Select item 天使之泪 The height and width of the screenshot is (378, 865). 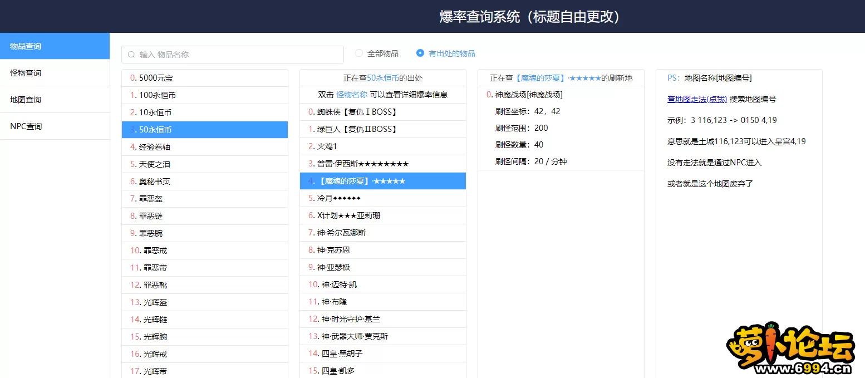click(205, 164)
